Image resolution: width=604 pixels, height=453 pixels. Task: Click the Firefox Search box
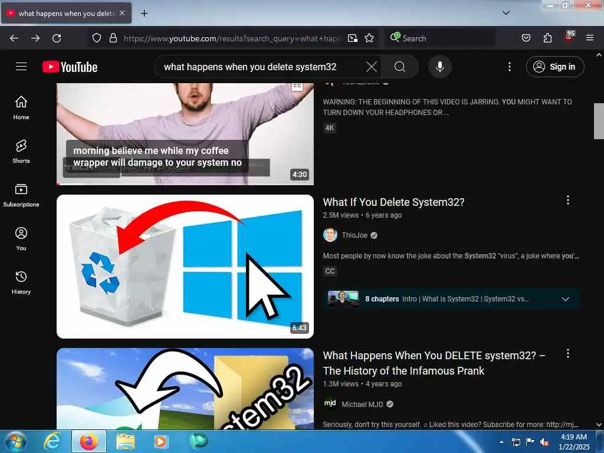point(439,38)
